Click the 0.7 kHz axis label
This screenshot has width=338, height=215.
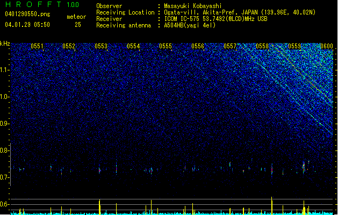[5, 177]
